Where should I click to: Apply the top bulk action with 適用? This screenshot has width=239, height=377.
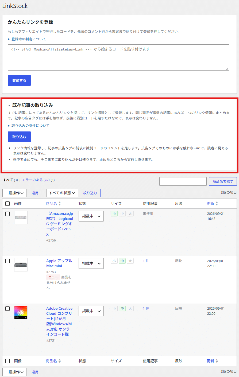click(35, 193)
